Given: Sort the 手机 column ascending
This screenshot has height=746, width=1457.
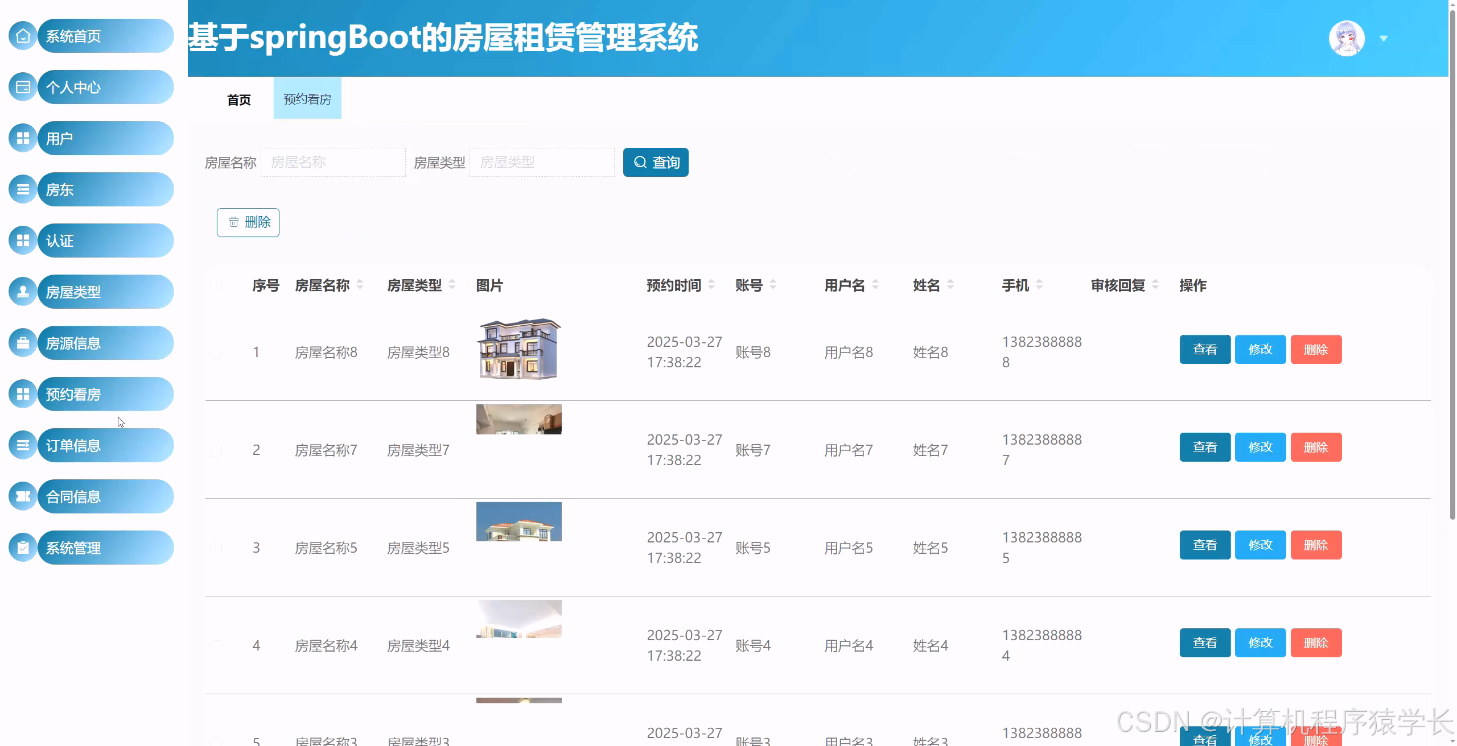Looking at the screenshot, I should [1040, 282].
